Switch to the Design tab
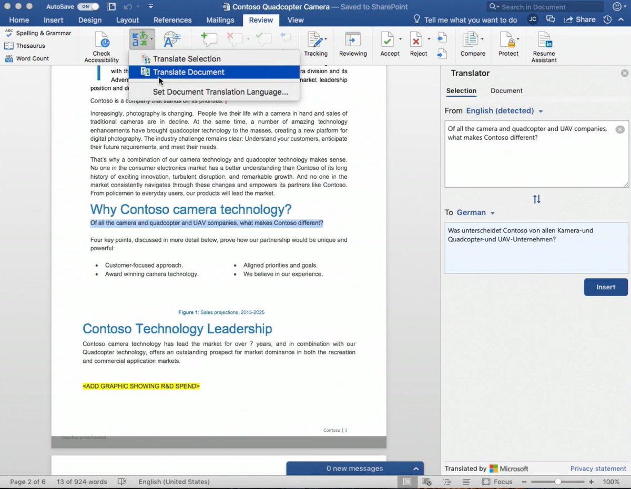The width and height of the screenshot is (631, 489). click(90, 20)
